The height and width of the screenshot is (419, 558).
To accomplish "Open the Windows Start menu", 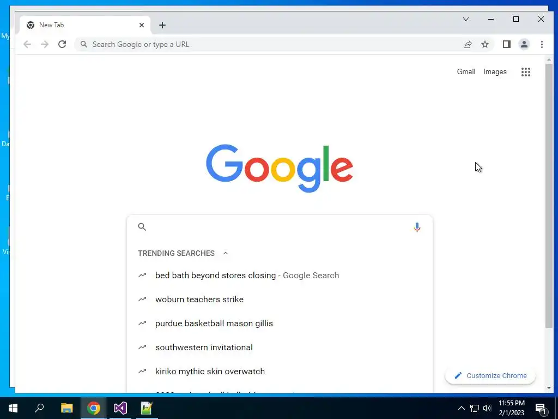I will tap(13, 408).
